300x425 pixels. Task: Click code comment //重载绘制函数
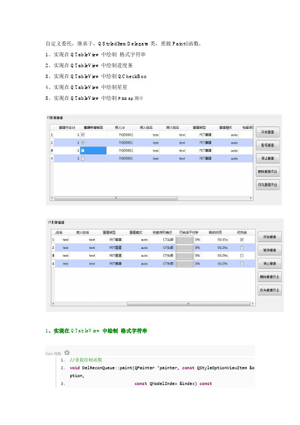click(86, 360)
